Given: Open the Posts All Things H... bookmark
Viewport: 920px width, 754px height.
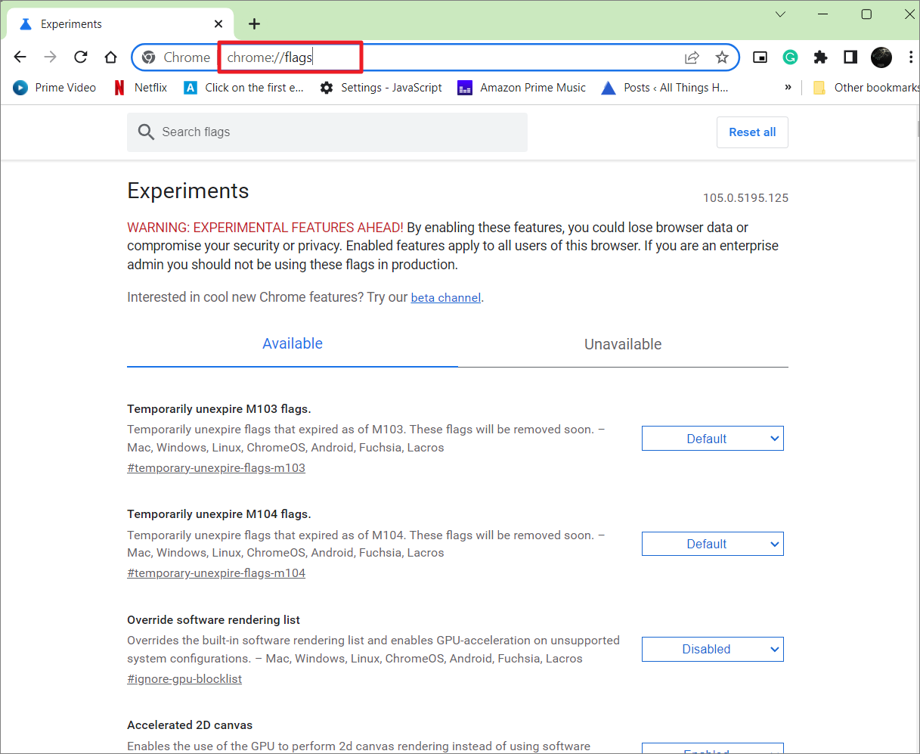Looking at the screenshot, I should point(664,88).
